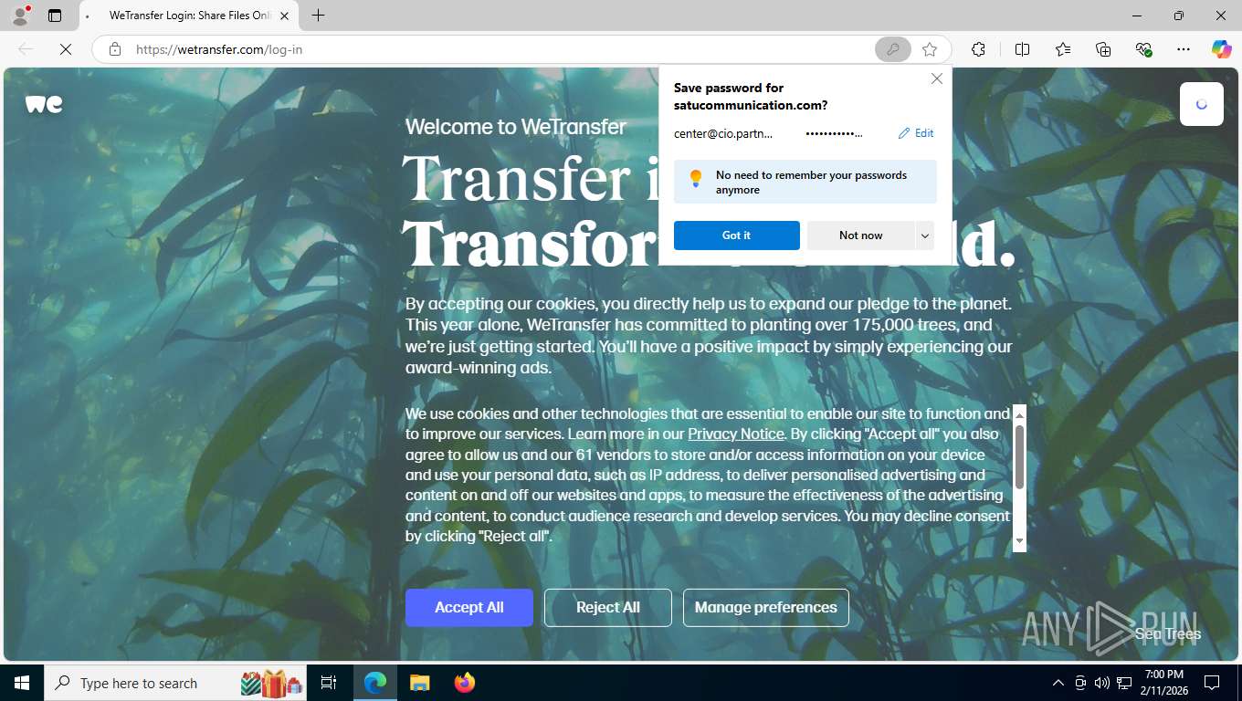Image resolution: width=1242 pixels, height=701 pixels.
Task: Open Task View on the taskbar
Action: click(329, 683)
